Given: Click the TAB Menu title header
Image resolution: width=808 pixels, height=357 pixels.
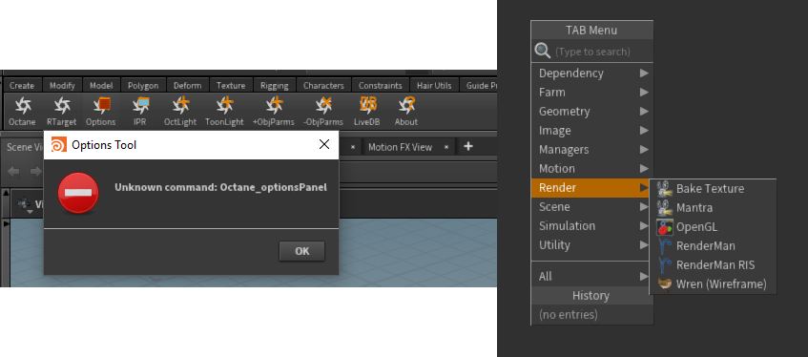Looking at the screenshot, I should pos(592,30).
